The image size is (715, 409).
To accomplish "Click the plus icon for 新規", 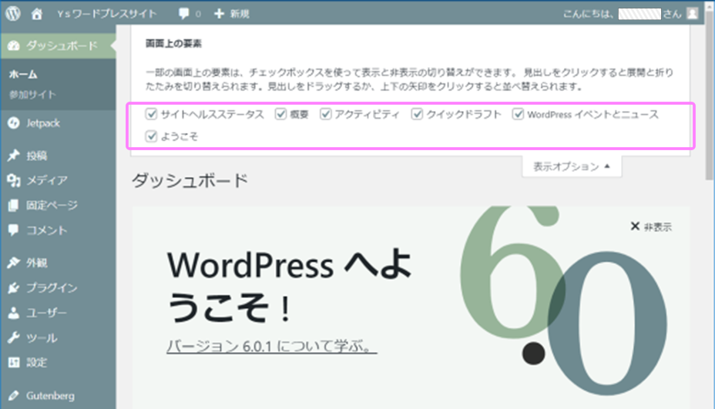I will 220,14.
